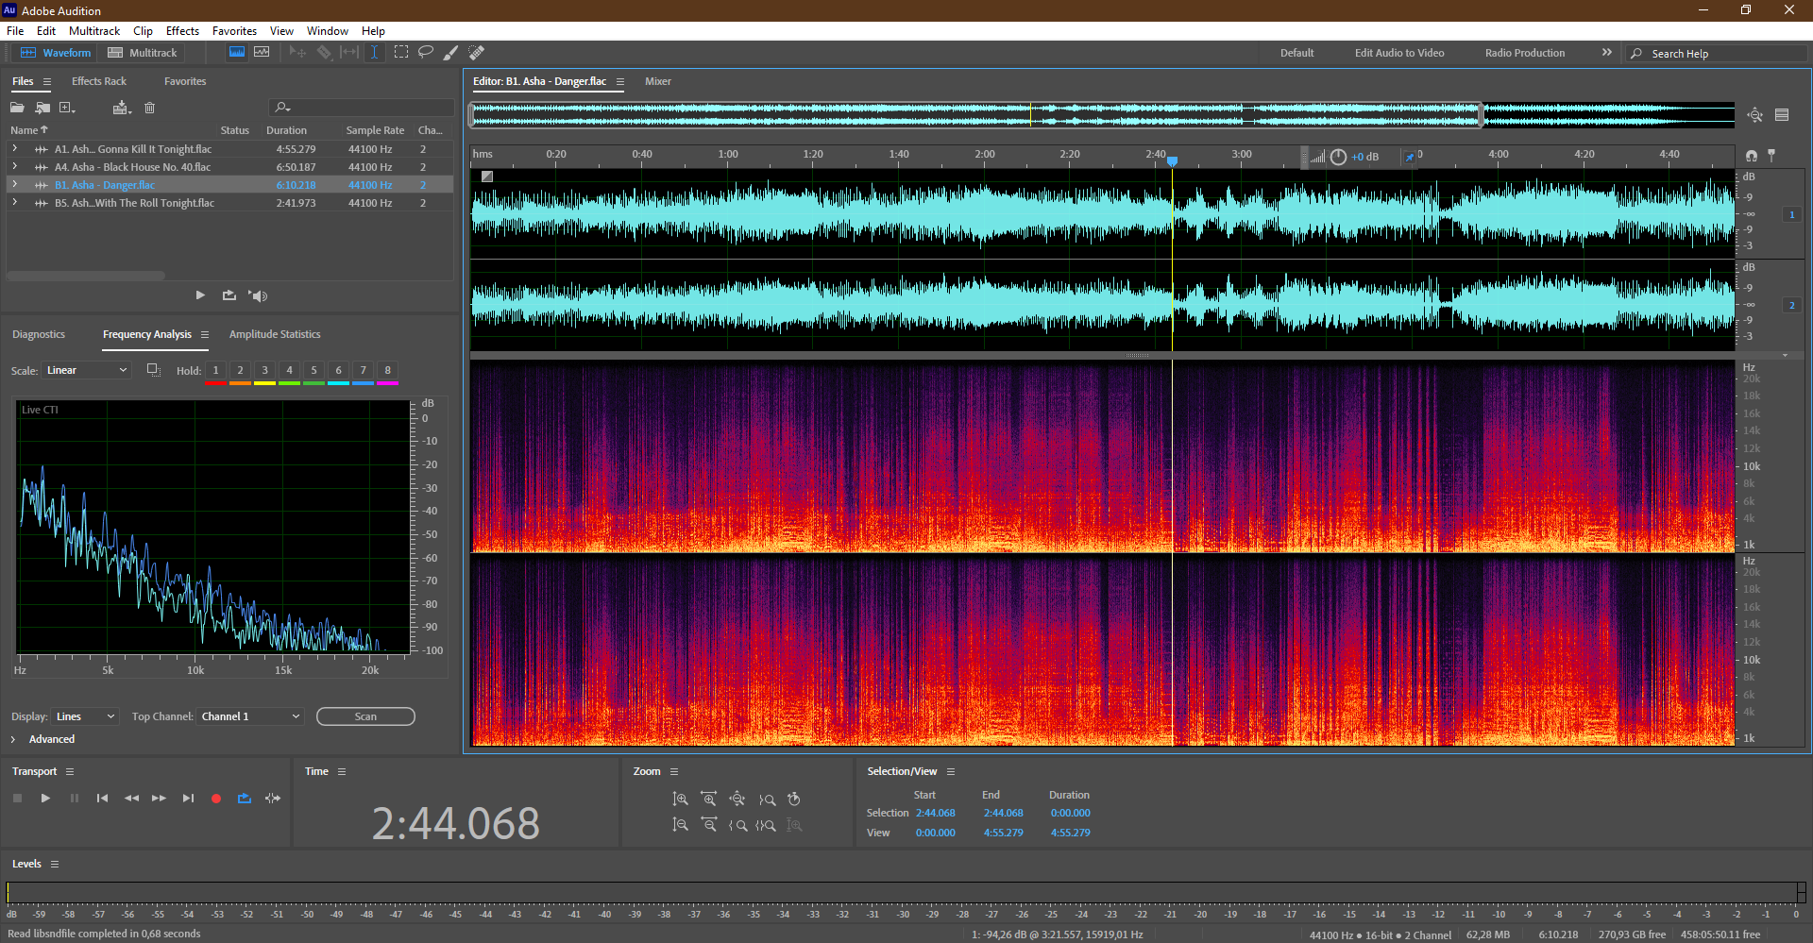The height and width of the screenshot is (943, 1813).
Task: Switch to Multitrack view
Action: [143, 53]
